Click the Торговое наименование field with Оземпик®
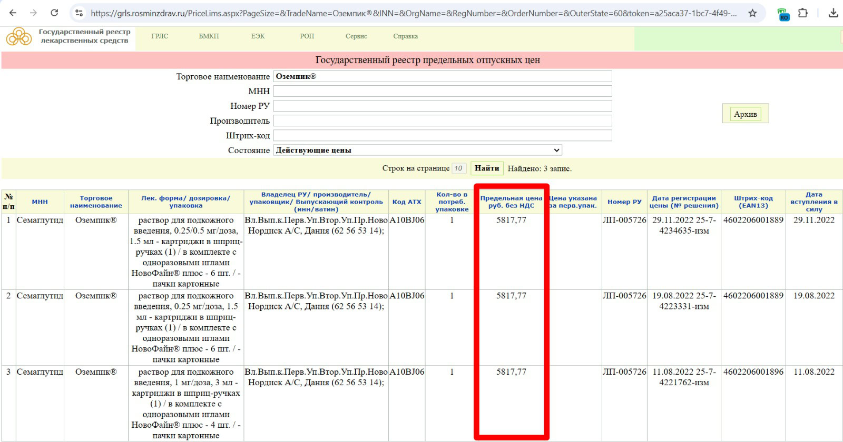843x442 pixels. pyautogui.click(x=443, y=76)
